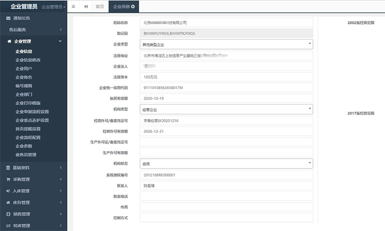The image size is (385, 231).
Task: Click the 系统授权编号 field
Action: 227,175
